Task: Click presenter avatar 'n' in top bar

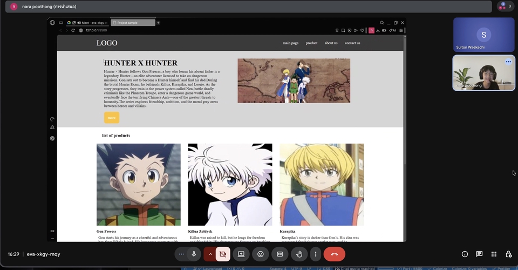Action: coord(13,6)
